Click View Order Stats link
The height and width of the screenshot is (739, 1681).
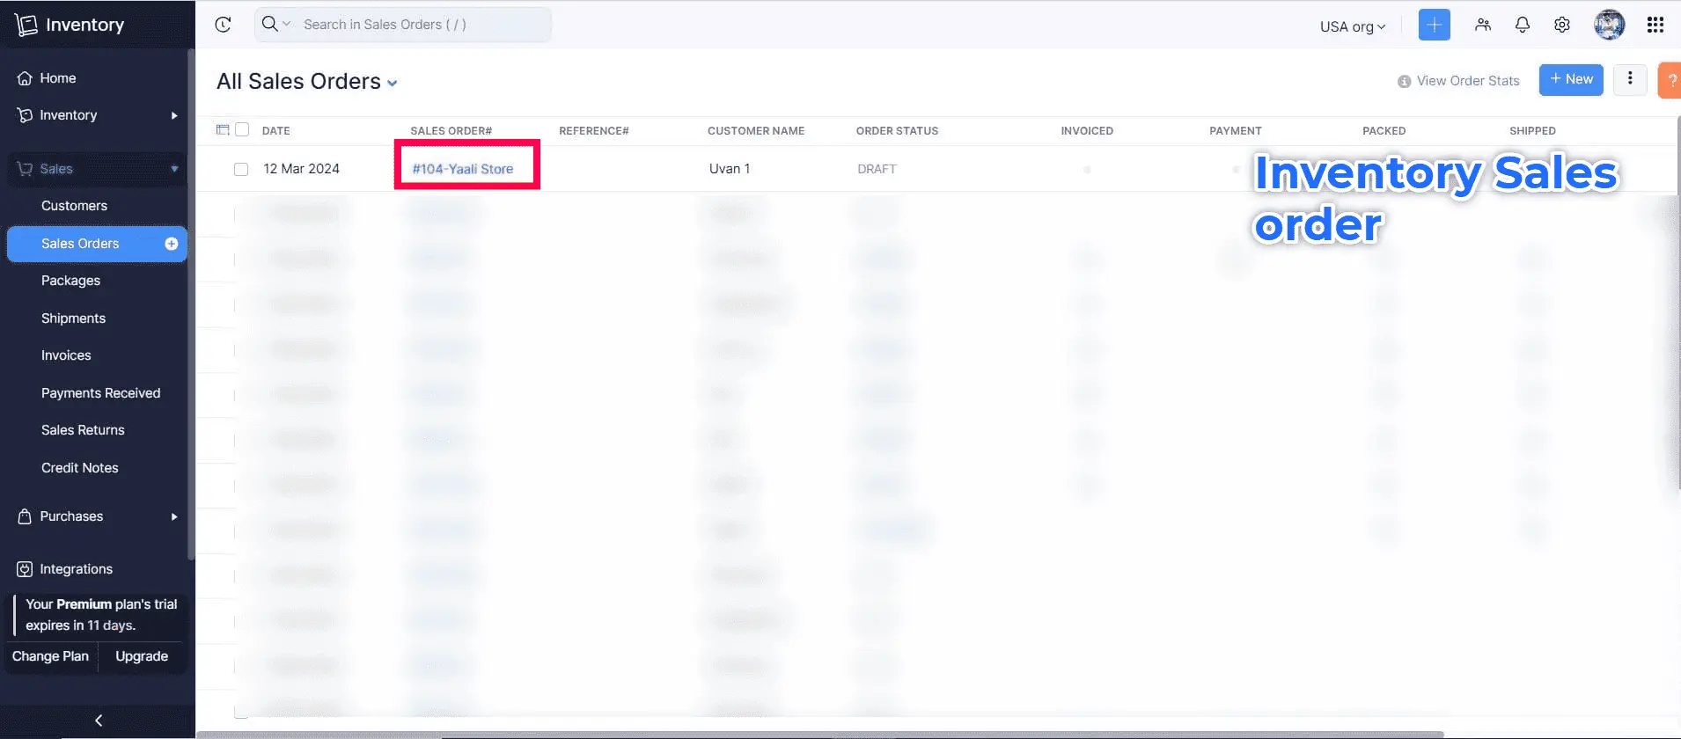(1468, 81)
